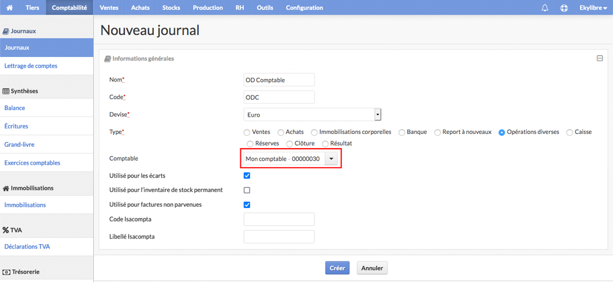Click the Code input field
Screen dimensions: 613x282
point(279,97)
